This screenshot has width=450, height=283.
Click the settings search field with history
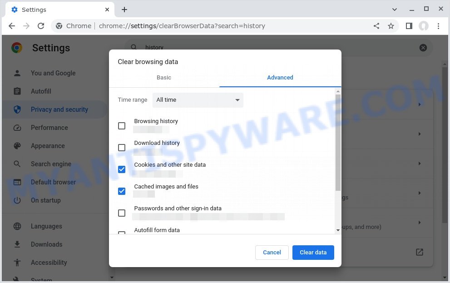278,47
